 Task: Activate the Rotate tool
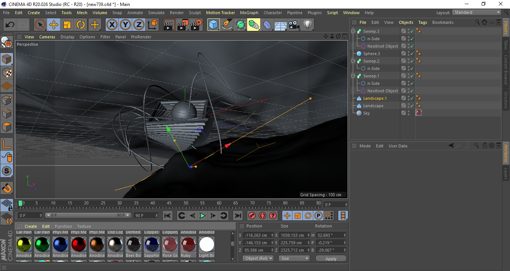click(81, 25)
